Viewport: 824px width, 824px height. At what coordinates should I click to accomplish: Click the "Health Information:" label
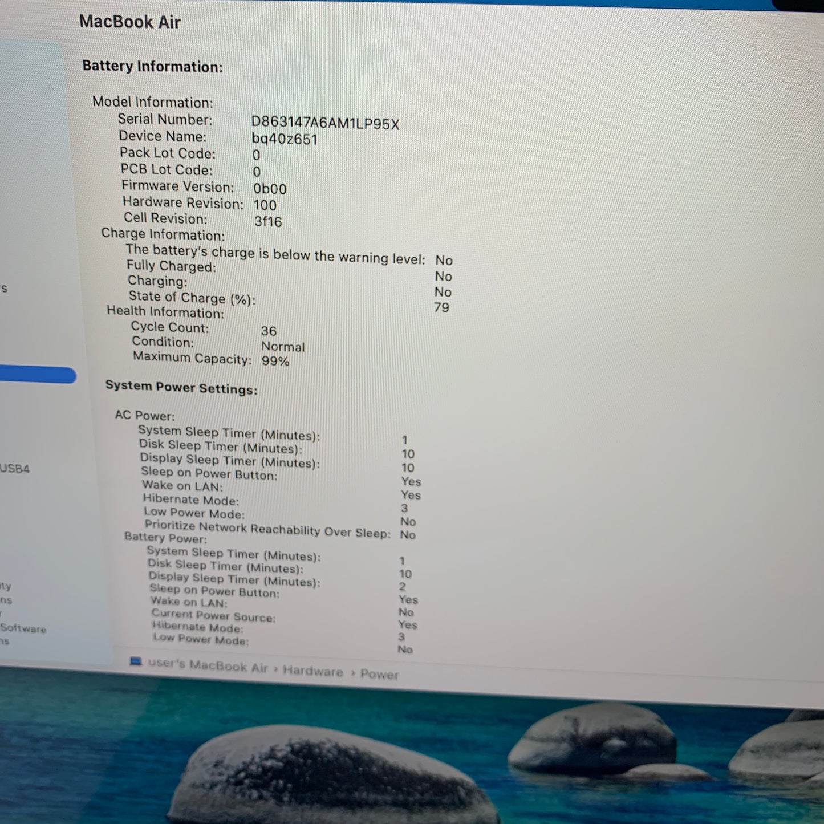point(165,312)
